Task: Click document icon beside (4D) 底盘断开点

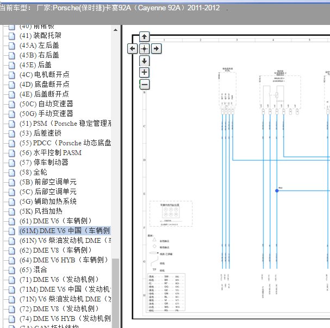Action: point(12,85)
